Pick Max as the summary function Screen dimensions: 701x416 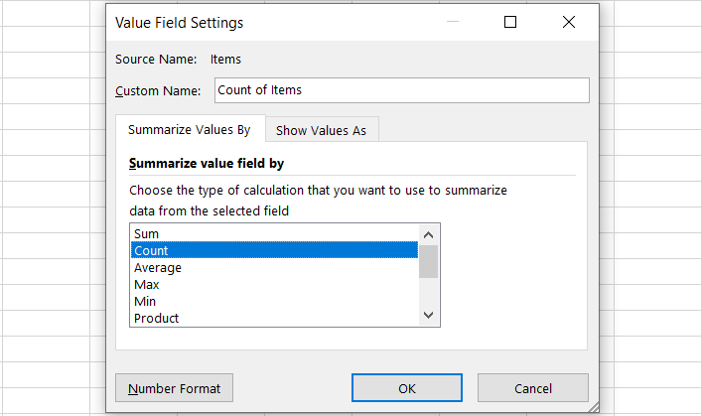(x=273, y=284)
